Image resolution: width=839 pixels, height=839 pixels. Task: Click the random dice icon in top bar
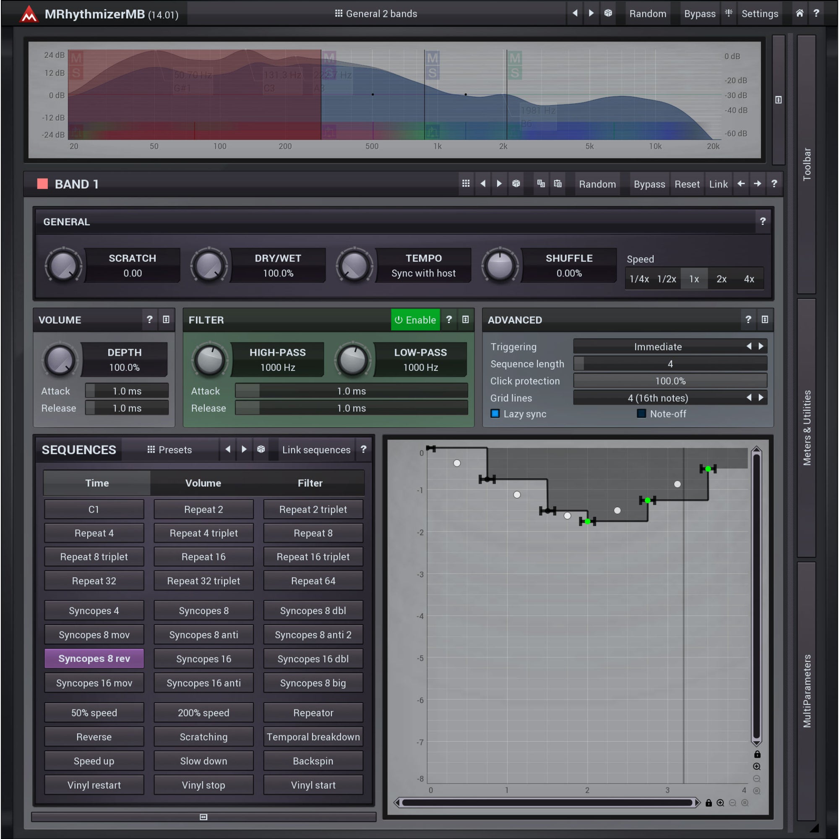click(608, 13)
